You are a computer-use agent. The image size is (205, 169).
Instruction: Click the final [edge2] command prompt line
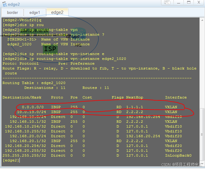(x=11, y=160)
